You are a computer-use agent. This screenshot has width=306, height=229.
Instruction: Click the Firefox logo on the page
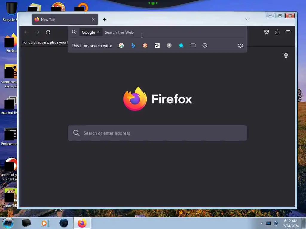pyautogui.click(x=135, y=99)
